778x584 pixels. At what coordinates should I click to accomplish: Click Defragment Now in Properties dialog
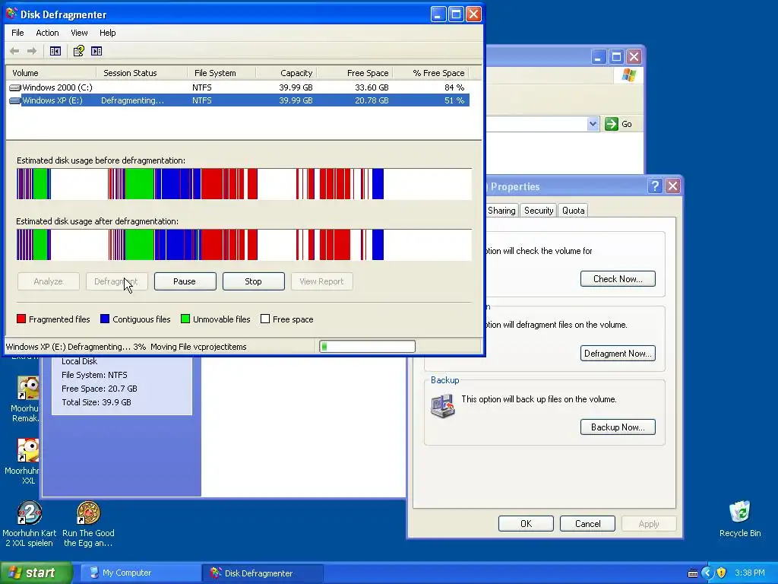click(x=618, y=354)
